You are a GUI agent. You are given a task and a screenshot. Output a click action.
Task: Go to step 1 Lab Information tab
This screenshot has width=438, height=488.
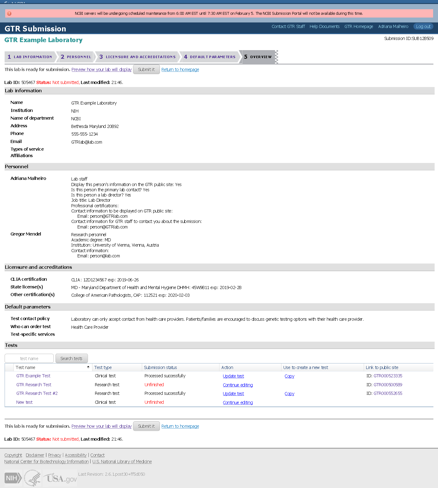pyautogui.click(x=30, y=57)
